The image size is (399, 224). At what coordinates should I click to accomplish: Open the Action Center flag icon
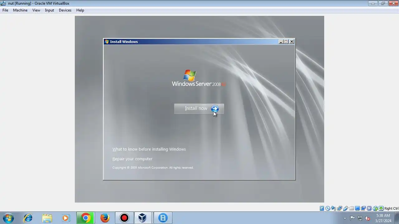pos(352,218)
